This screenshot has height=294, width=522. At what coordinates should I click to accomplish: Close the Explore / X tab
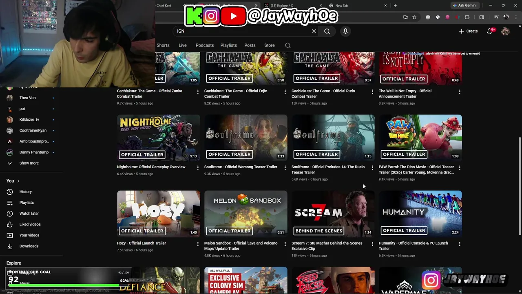point(321,5)
